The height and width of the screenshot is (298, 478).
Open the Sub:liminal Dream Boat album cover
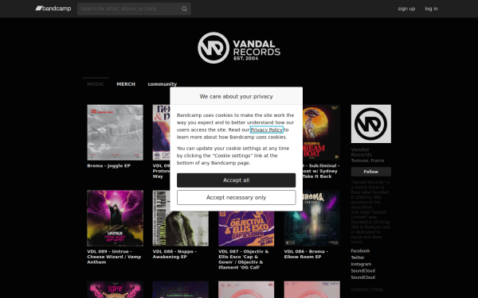pos(321,133)
